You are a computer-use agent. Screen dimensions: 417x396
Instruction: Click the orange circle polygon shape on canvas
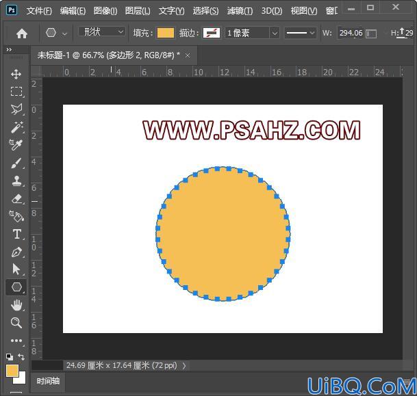(x=223, y=234)
